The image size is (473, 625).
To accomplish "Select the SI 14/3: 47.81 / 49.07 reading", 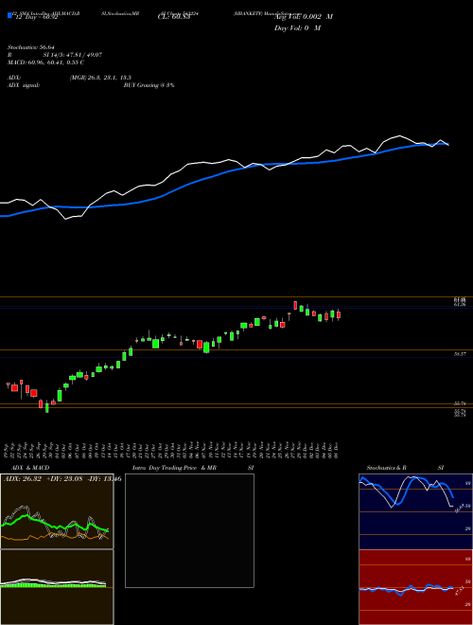I will pos(73,55).
